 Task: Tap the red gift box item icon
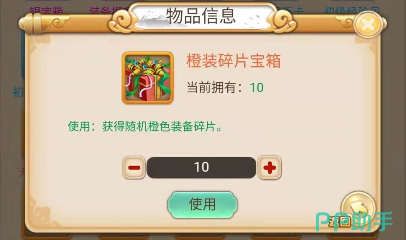148,78
